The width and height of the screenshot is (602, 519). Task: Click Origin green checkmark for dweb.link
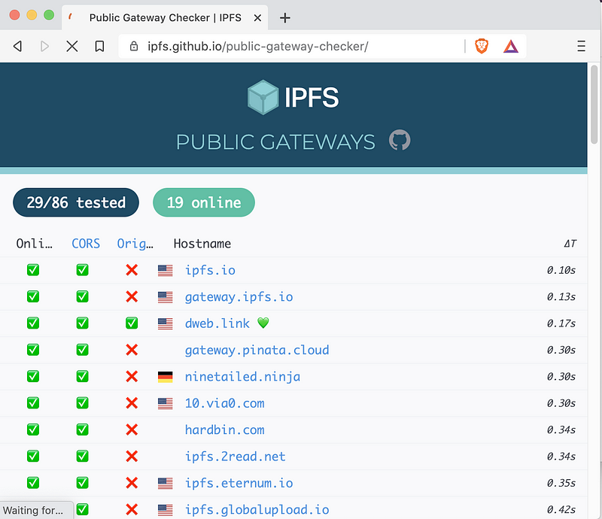132,323
